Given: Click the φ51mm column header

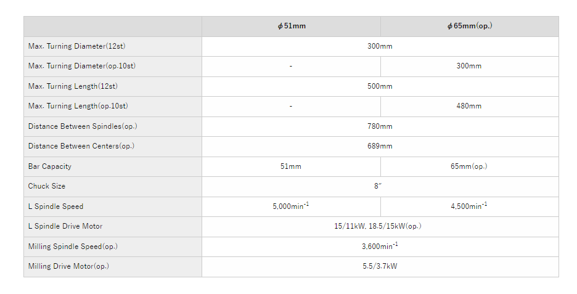Looking at the screenshot, I should coord(291,27).
